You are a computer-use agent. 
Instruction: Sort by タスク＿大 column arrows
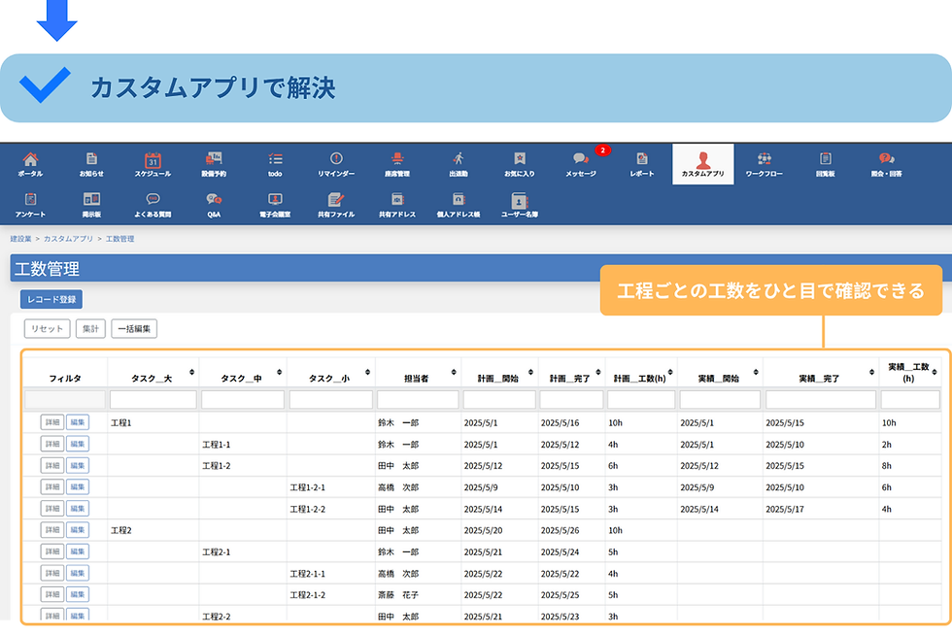coord(192,372)
